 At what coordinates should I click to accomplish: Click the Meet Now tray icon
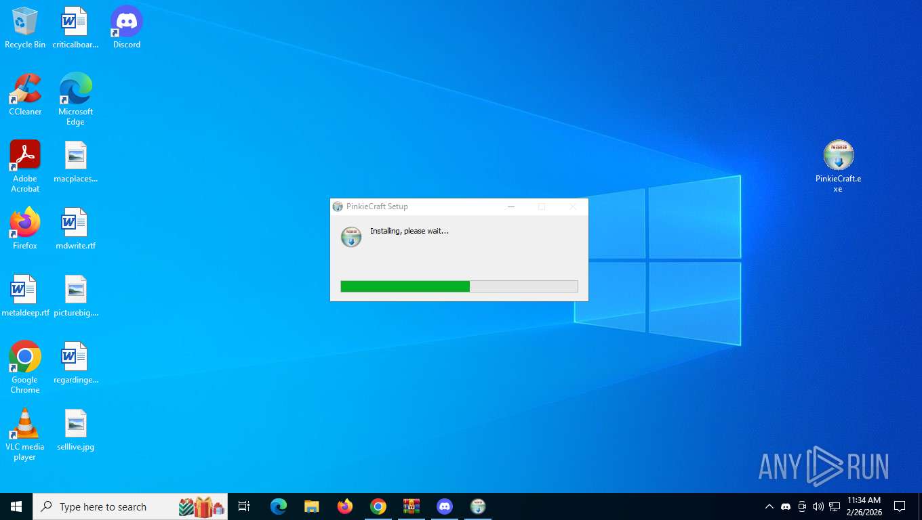[802, 506]
